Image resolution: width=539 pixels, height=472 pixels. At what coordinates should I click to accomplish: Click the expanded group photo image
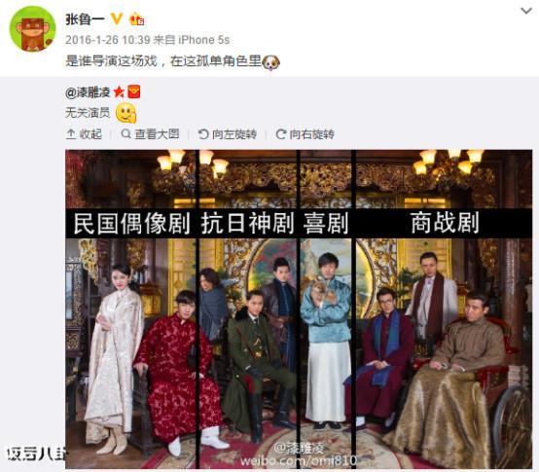coord(299,309)
